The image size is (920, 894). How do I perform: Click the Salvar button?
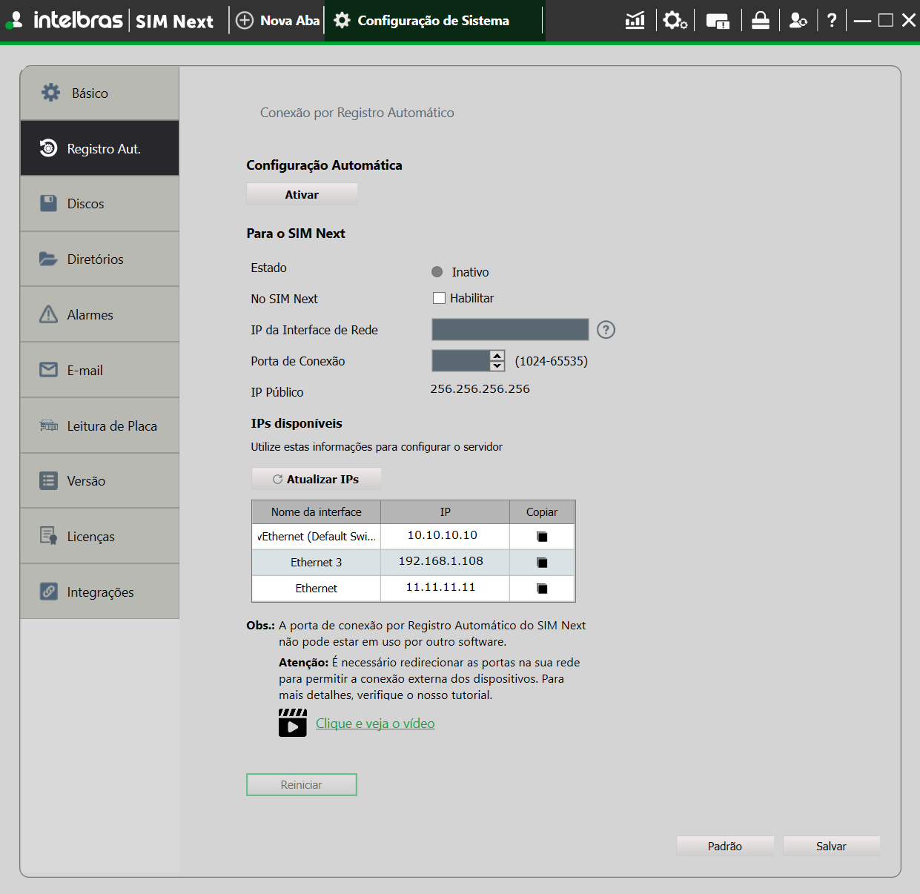[831, 846]
